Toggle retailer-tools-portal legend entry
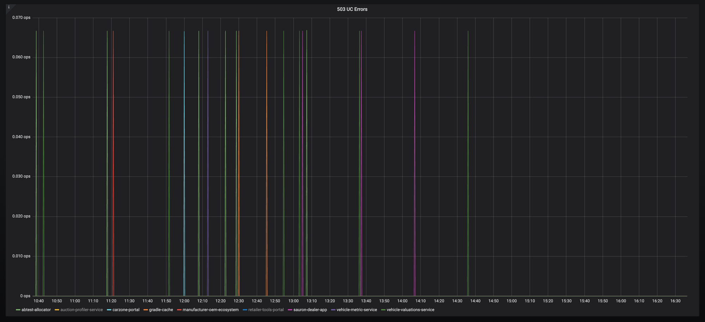 (x=266, y=310)
